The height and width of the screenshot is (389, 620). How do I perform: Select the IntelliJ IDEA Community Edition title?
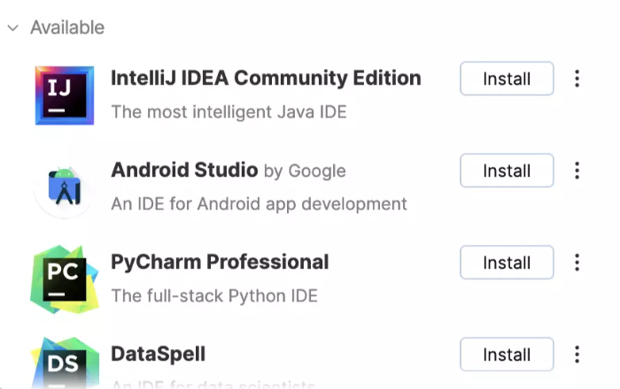[x=266, y=78]
